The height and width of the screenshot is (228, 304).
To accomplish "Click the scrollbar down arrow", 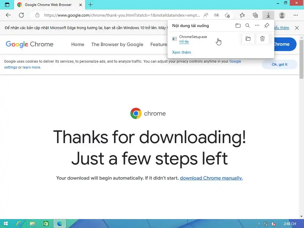I will [301, 216].
